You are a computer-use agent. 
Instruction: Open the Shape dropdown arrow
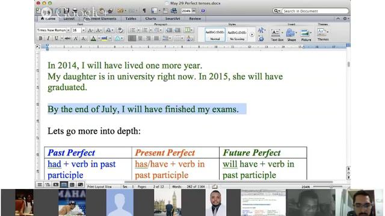(x=296, y=33)
